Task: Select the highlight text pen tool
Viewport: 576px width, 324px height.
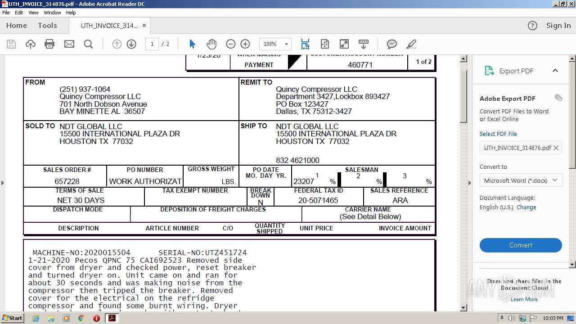Action: pos(411,44)
